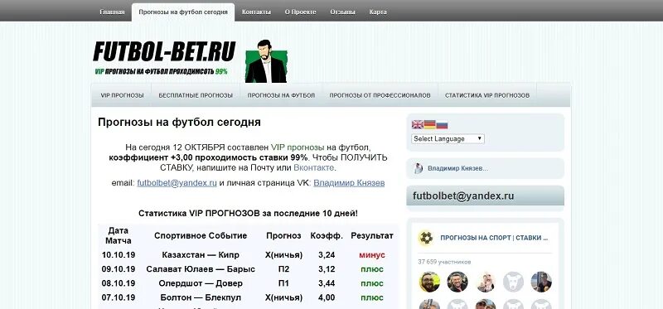The image size is (663, 309).
Task: Open the Главная tab
Action: (x=112, y=12)
